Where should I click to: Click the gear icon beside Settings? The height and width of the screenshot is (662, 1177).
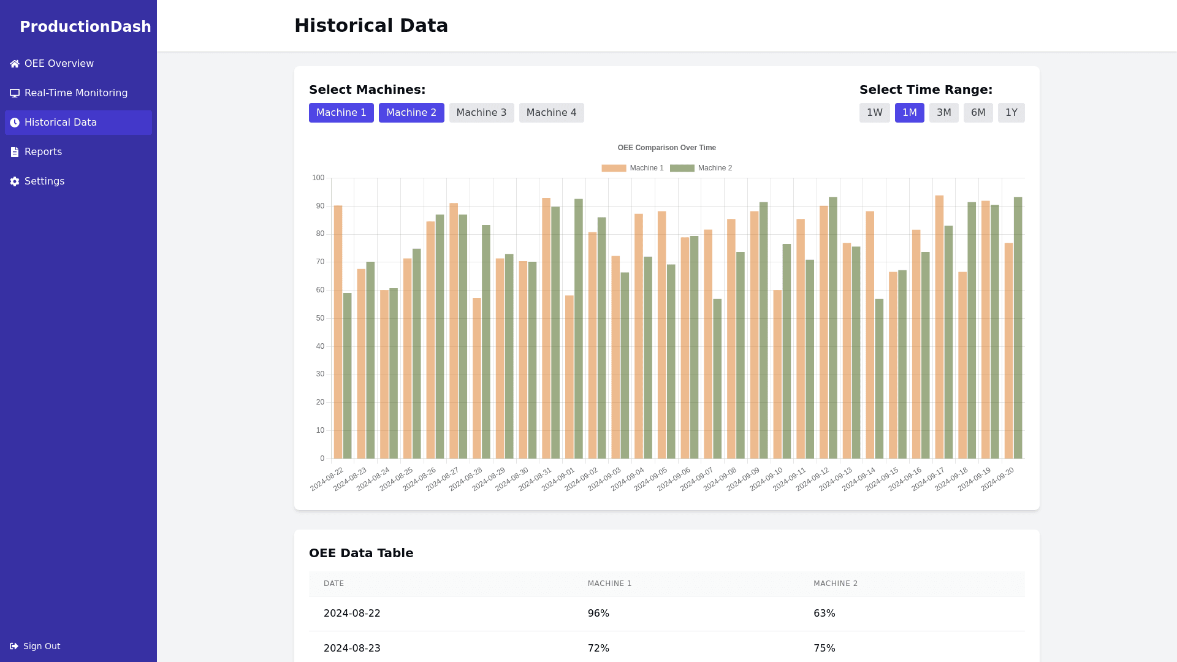[15, 181]
